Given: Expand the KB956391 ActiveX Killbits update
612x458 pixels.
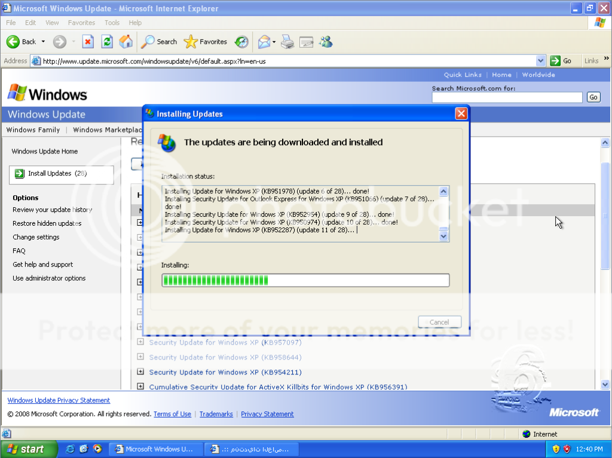Looking at the screenshot, I should tap(140, 386).
